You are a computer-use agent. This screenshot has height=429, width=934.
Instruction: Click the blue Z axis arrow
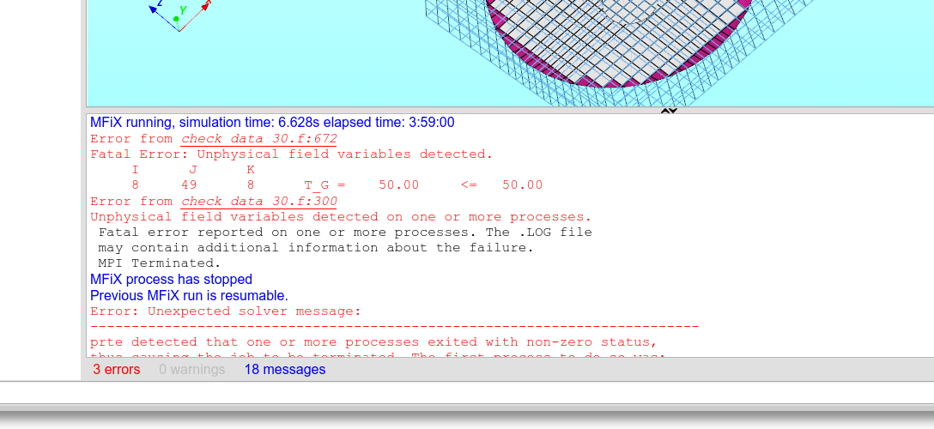click(x=155, y=7)
